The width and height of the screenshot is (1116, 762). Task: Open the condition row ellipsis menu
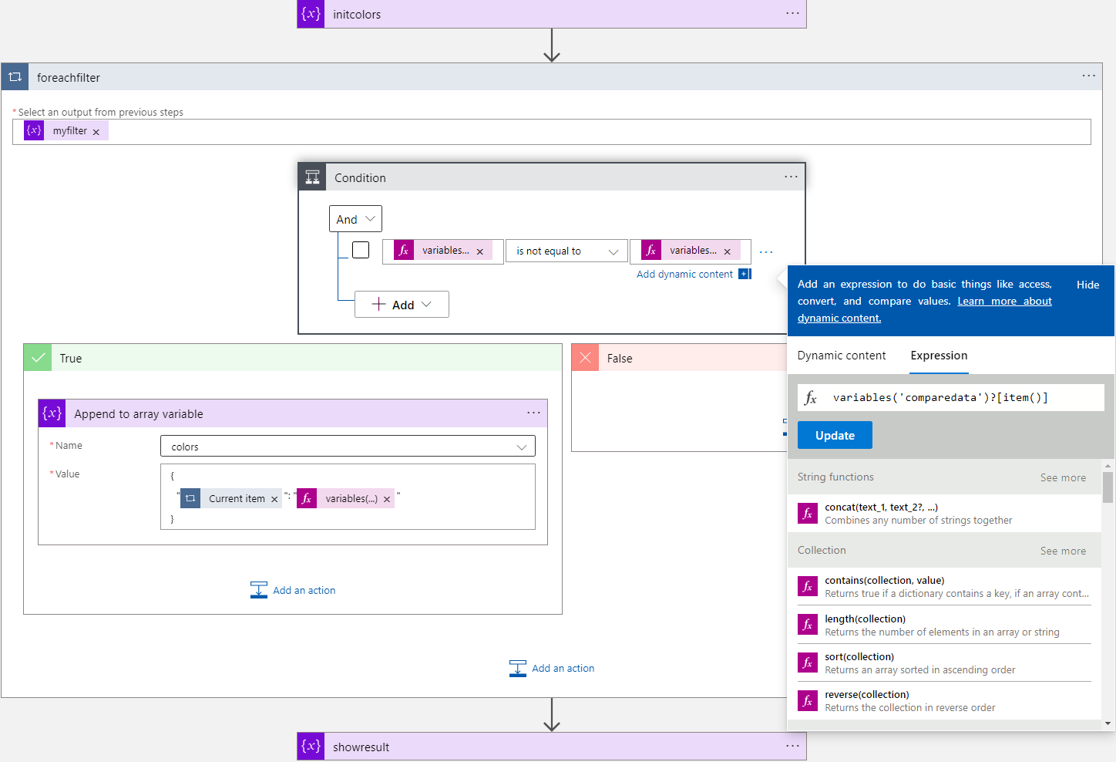pos(765,251)
